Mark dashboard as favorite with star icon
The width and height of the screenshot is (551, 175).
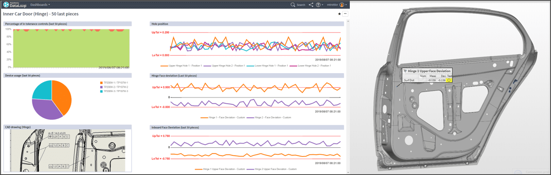coord(339,14)
